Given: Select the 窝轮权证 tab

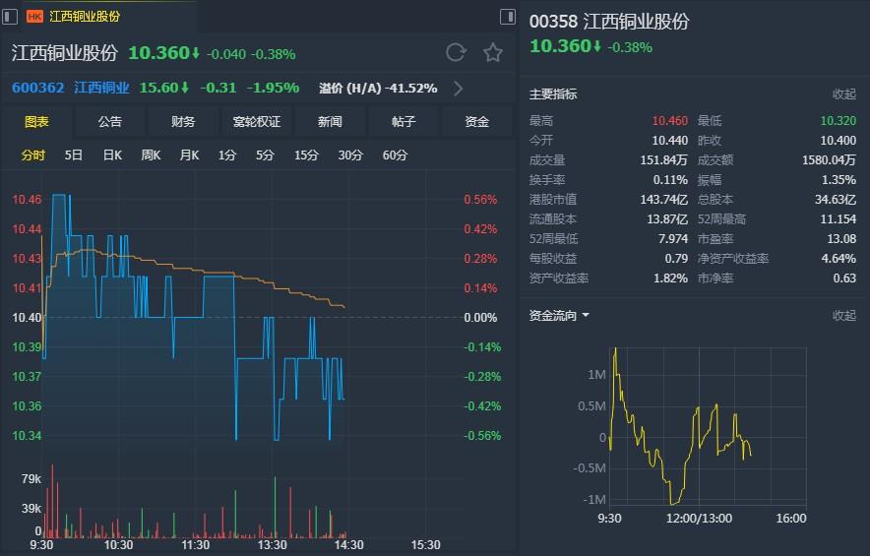Looking at the screenshot, I should (x=256, y=122).
